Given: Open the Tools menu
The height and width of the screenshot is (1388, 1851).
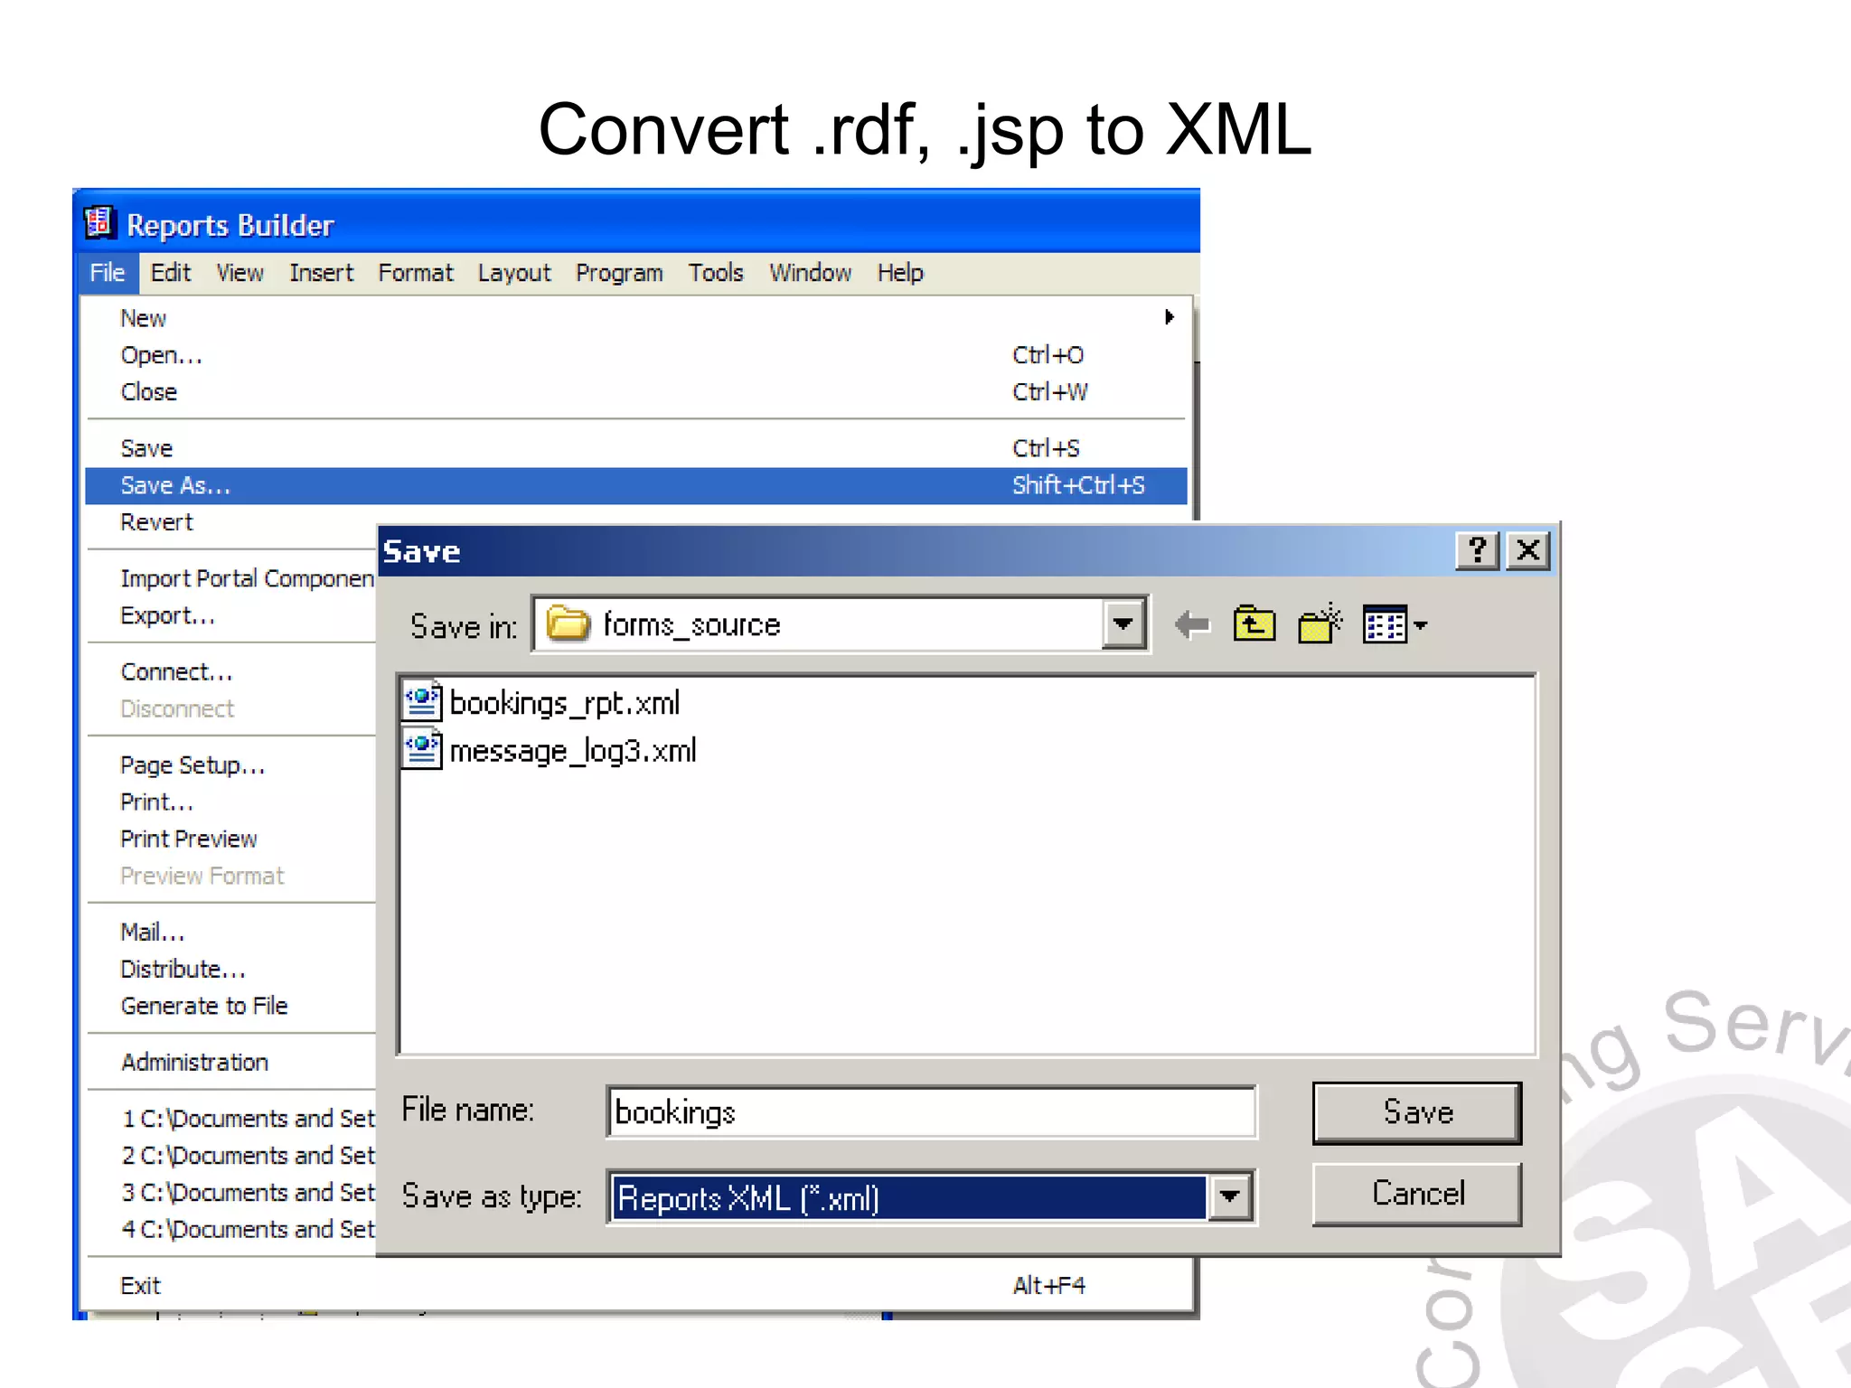Looking at the screenshot, I should (x=716, y=273).
